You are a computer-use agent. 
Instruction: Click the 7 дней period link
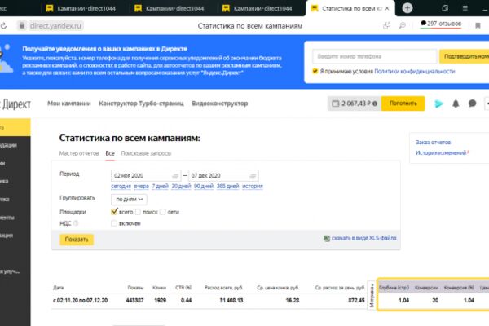point(160,187)
